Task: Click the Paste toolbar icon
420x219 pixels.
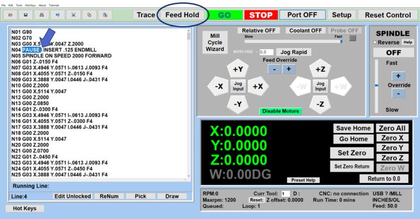Action: tap(105, 15)
